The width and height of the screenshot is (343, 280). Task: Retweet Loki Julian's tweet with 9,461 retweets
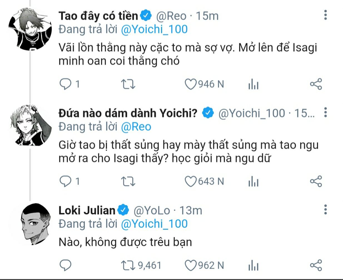(128, 265)
